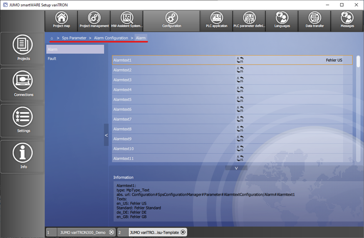Collapse the list with the down chevron
This screenshot has width=364, height=238.
click(236, 168)
